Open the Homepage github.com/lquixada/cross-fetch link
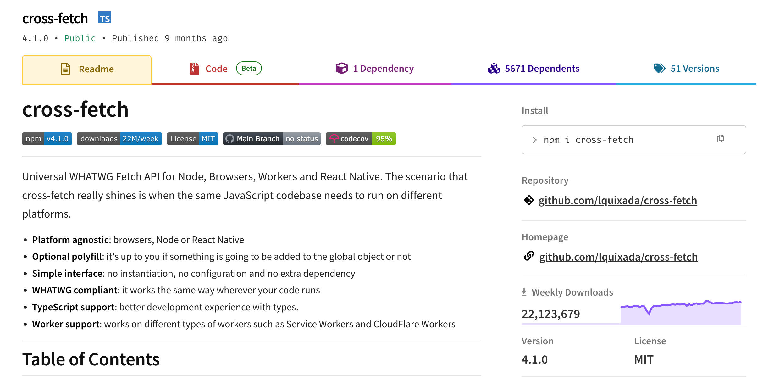774x383 pixels. [x=618, y=257]
